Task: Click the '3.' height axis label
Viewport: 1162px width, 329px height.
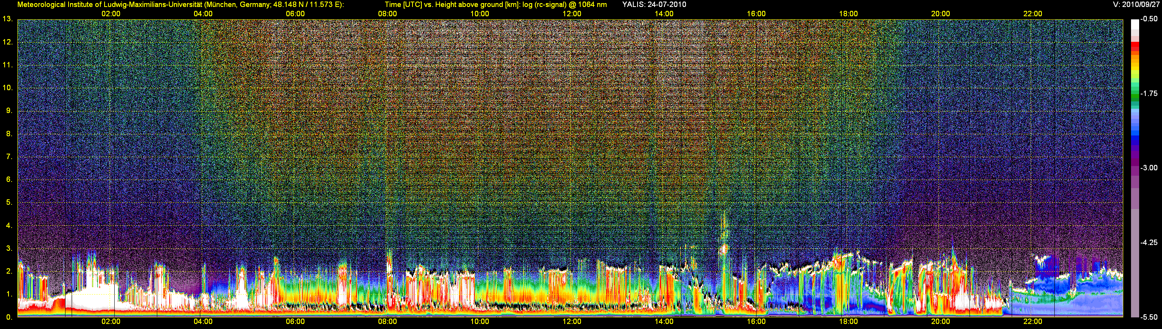Action: point(9,248)
